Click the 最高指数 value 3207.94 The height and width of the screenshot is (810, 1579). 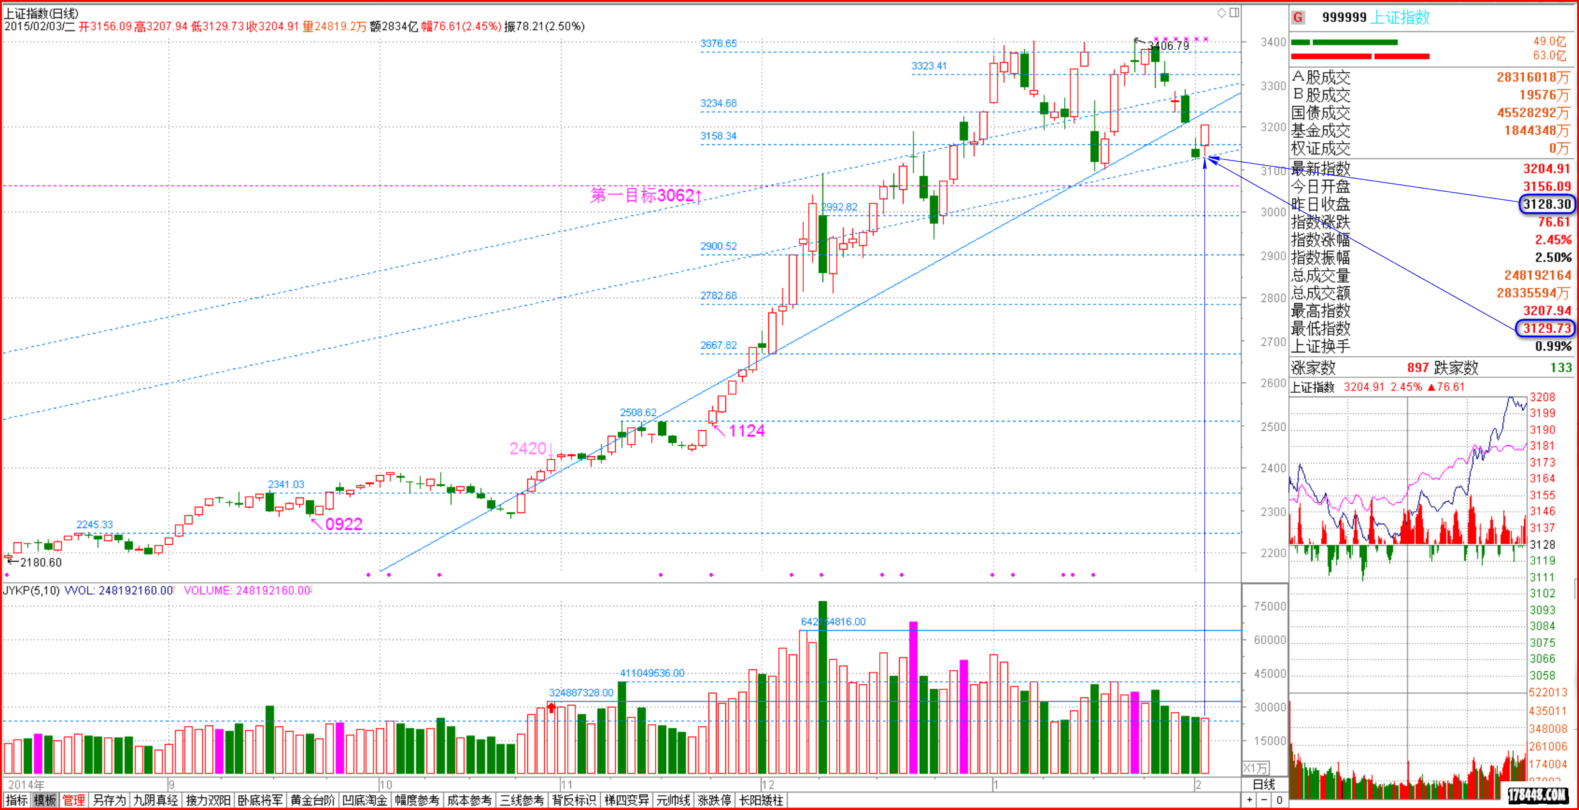click(1547, 310)
